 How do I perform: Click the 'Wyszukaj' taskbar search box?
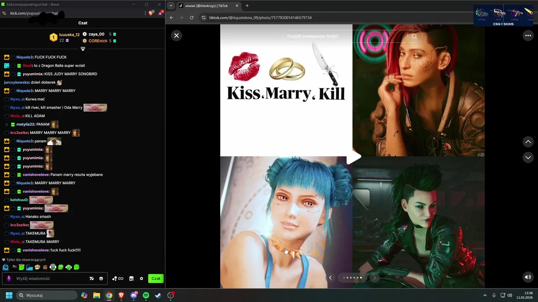(x=47, y=295)
